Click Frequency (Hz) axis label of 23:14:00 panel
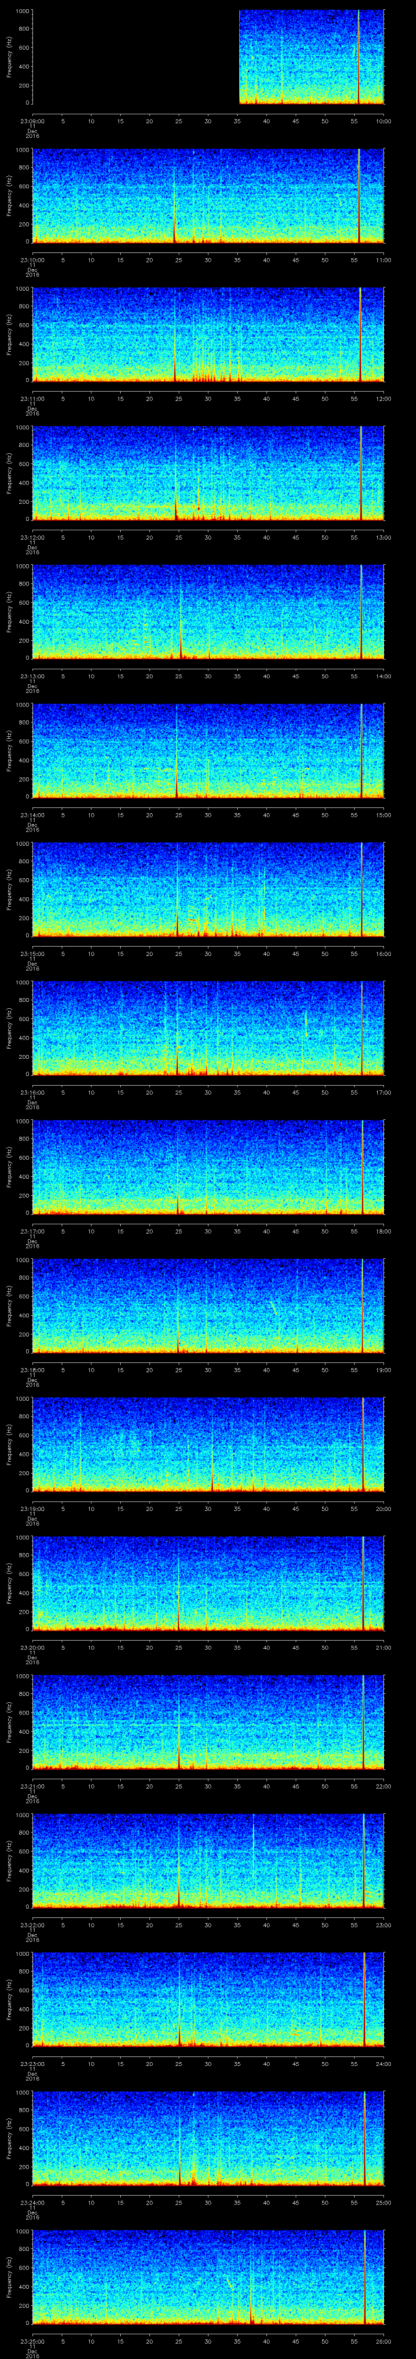The width and height of the screenshot is (416, 2359). [9, 751]
